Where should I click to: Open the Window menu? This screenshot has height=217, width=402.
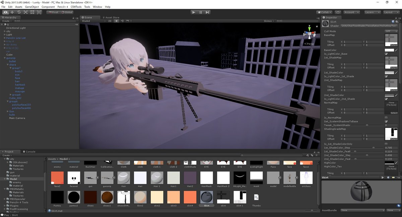97,7
